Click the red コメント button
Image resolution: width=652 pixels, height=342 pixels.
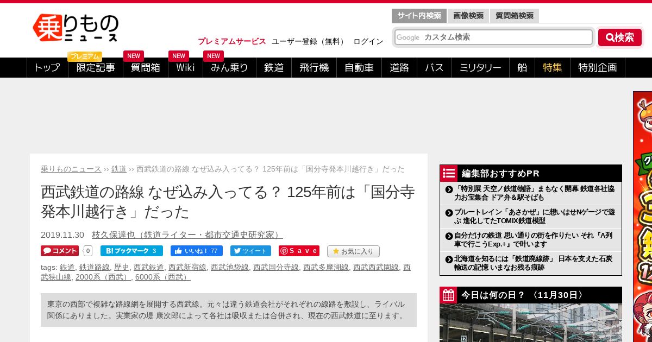[x=60, y=251]
